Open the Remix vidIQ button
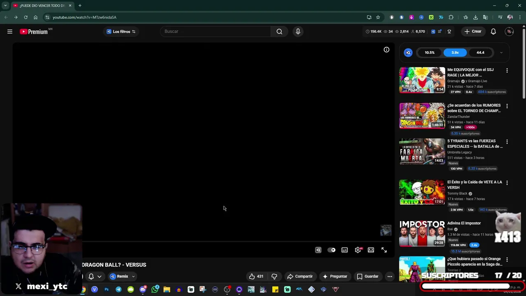The width and height of the screenshot is (526, 296). coord(119,276)
